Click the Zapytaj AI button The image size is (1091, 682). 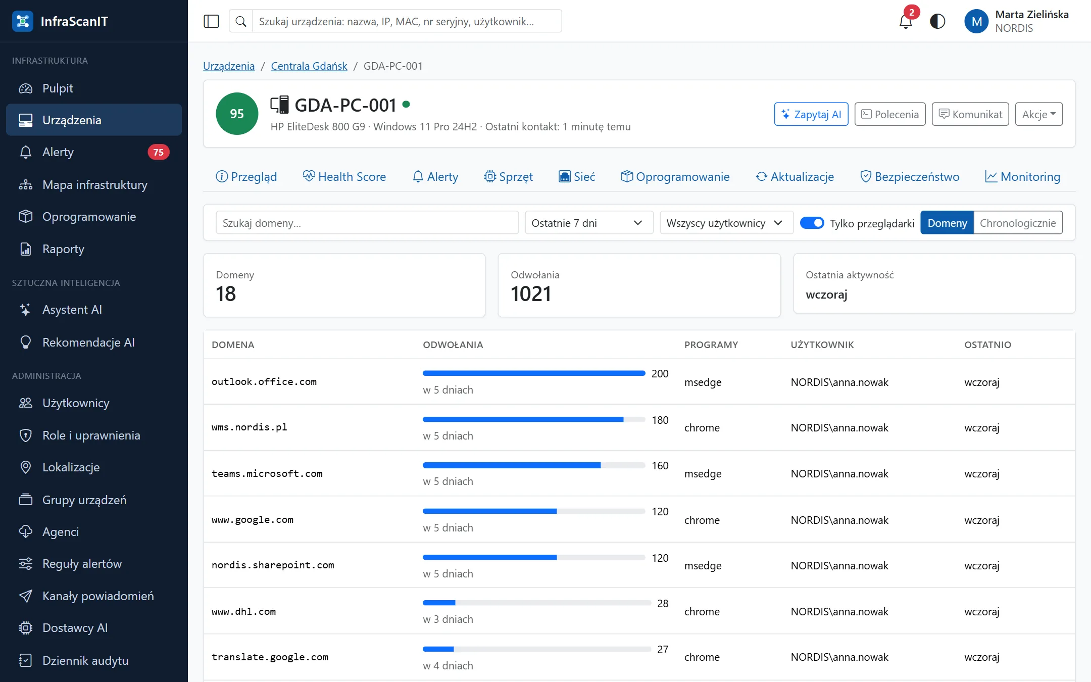tap(811, 114)
